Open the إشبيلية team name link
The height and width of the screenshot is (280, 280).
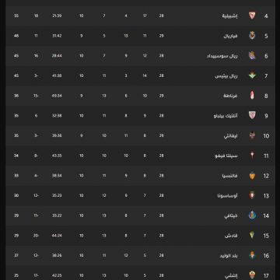click(229, 16)
